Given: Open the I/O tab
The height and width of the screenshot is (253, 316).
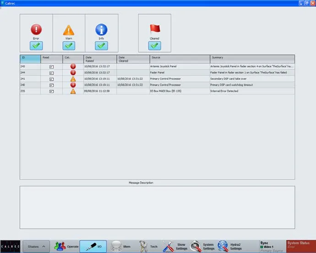Looking at the screenshot, I should click(x=93, y=247).
